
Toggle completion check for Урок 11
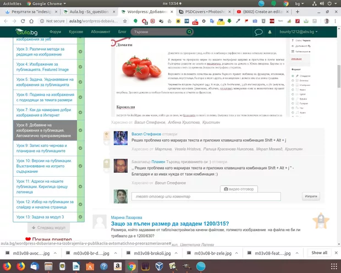coord(80,187)
